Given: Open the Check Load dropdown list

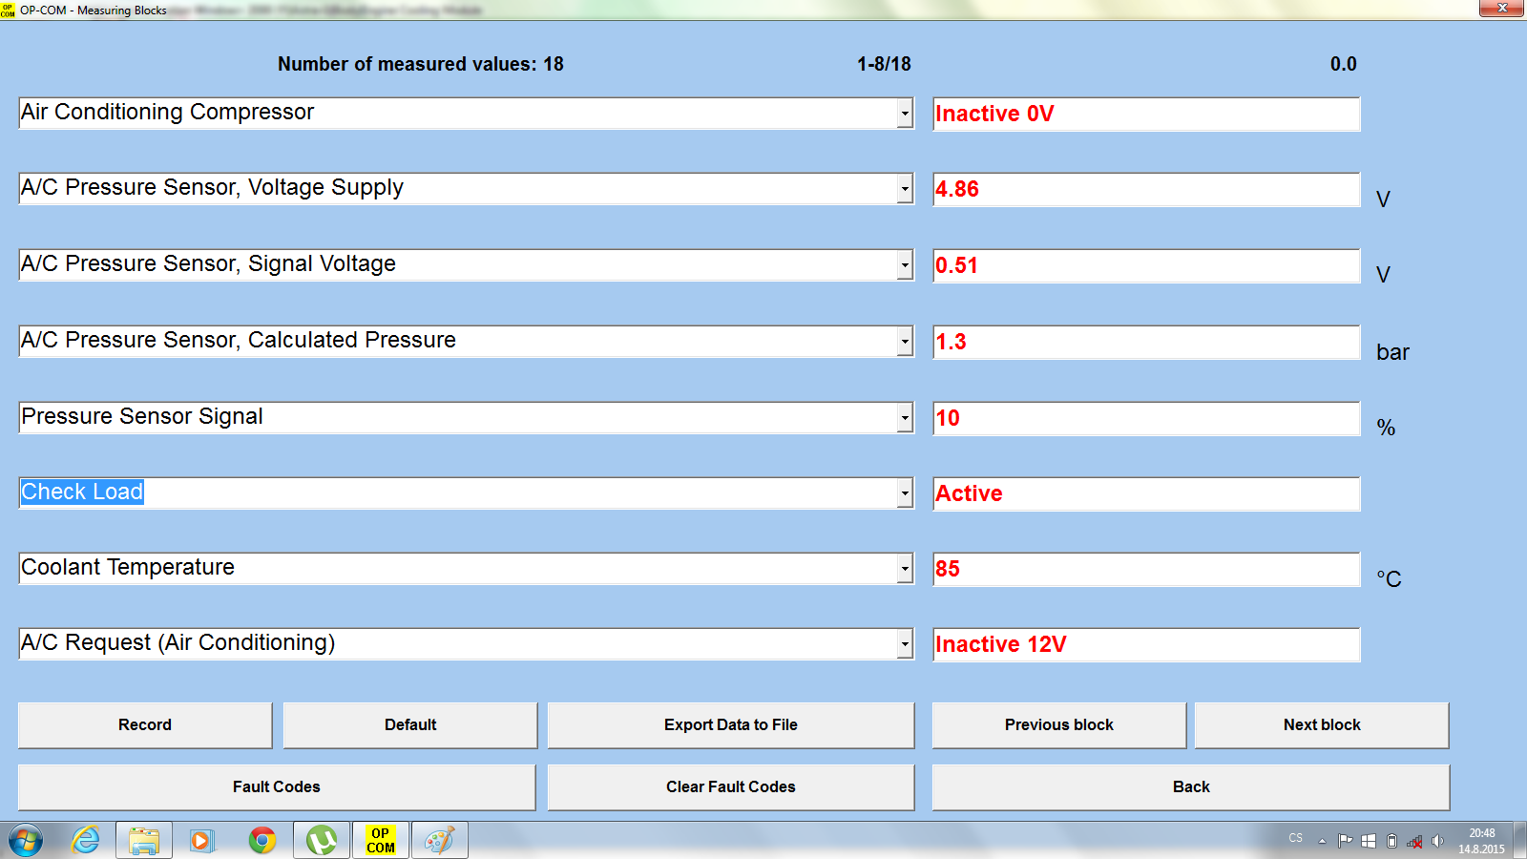Looking at the screenshot, I should point(904,493).
